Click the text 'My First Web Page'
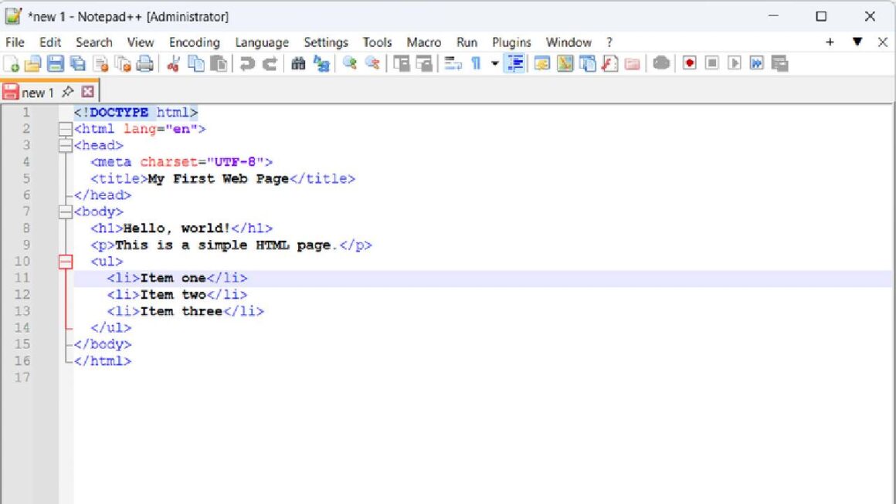This screenshot has height=504, width=896. (x=219, y=178)
